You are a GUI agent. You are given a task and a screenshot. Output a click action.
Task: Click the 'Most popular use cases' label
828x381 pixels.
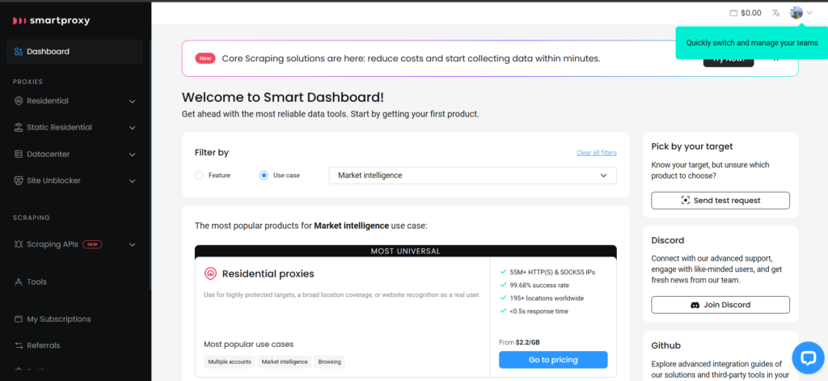(249, 345)
